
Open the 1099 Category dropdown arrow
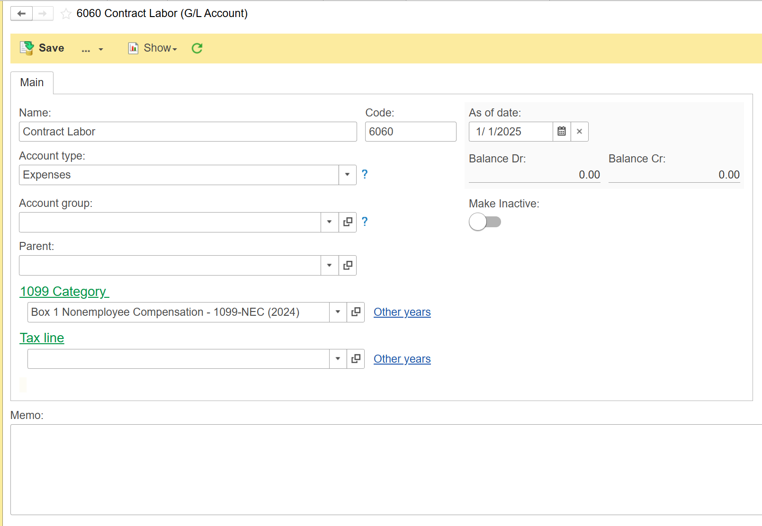point(338,312)
